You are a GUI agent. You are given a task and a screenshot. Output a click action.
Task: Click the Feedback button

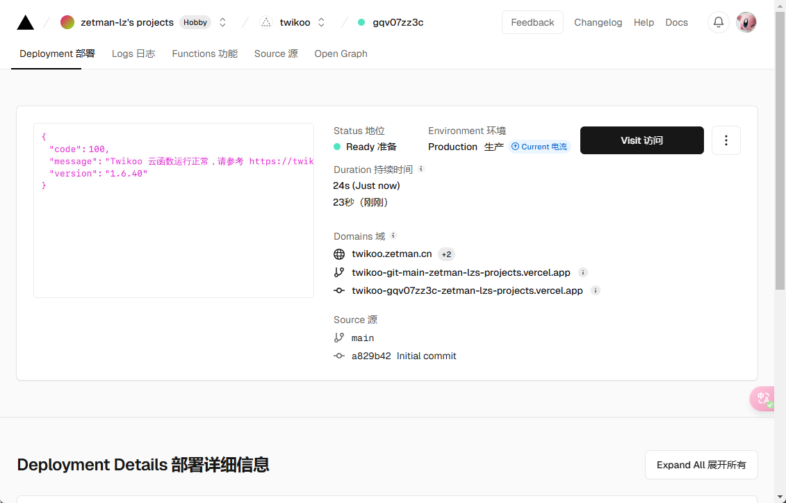pyautogui.click(x=532, y=22)
